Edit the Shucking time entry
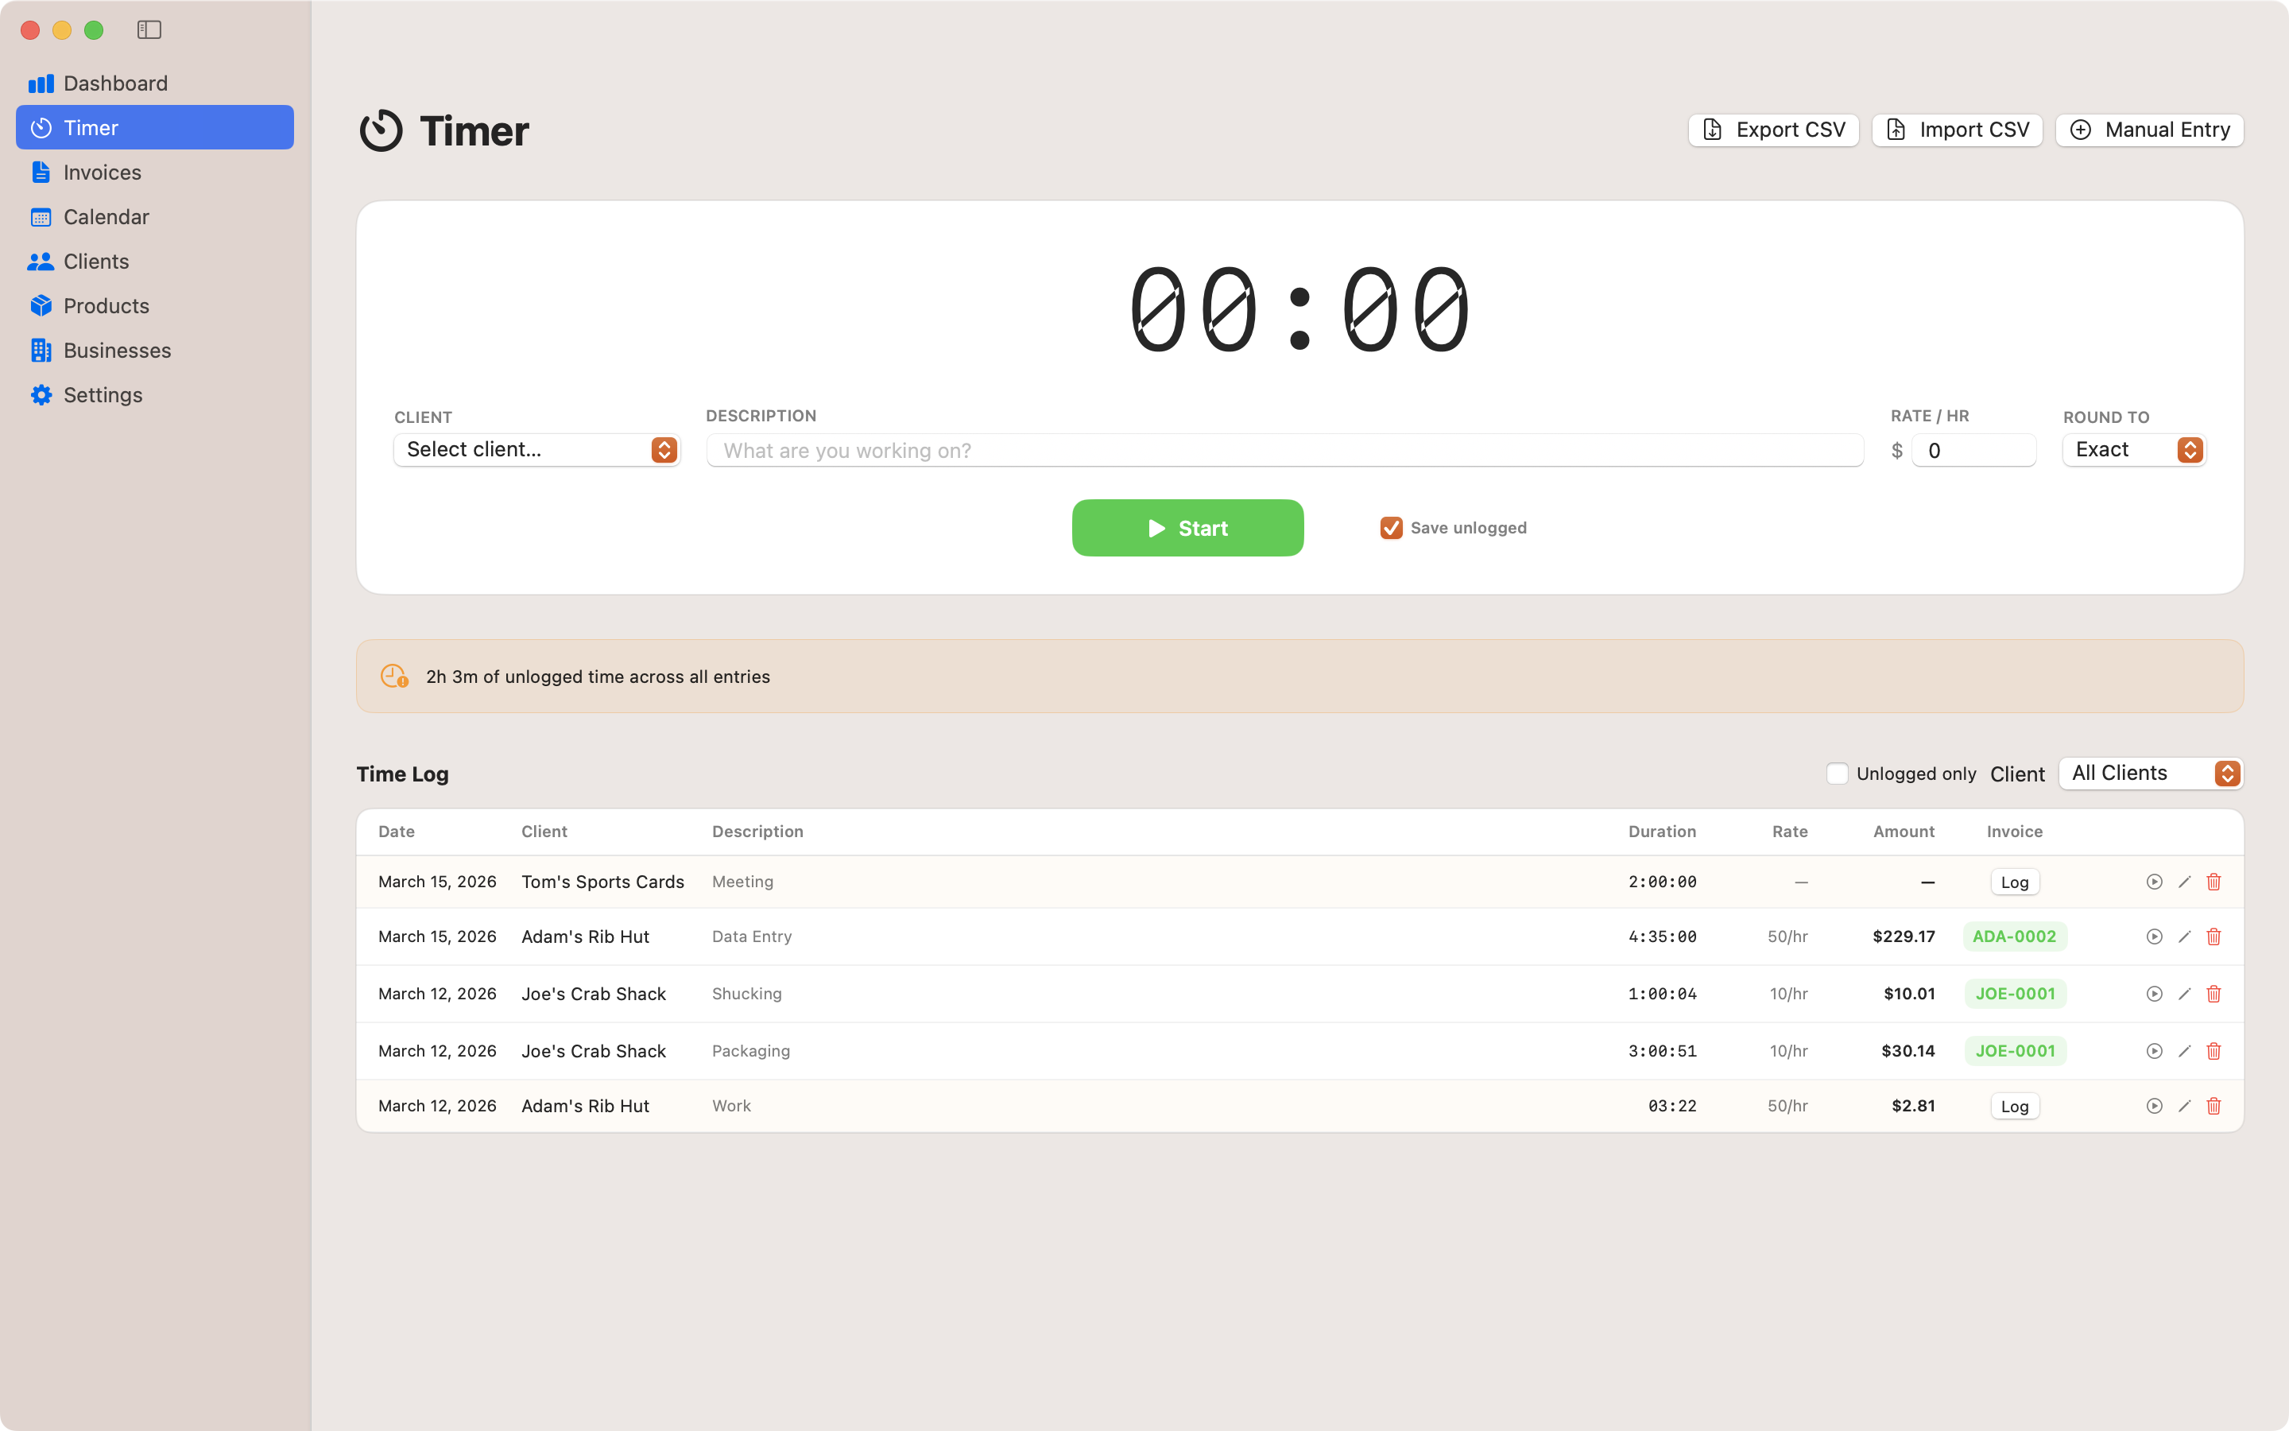The width and height of the screenshot is (2289, 1431). pyautogui.click(x=2184, y=994)
